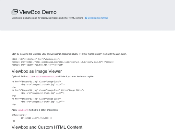Click the GitHub logo icon
The width and height of the screenshot is (175, 131).
pyautogui.click(x=86, y=18)
